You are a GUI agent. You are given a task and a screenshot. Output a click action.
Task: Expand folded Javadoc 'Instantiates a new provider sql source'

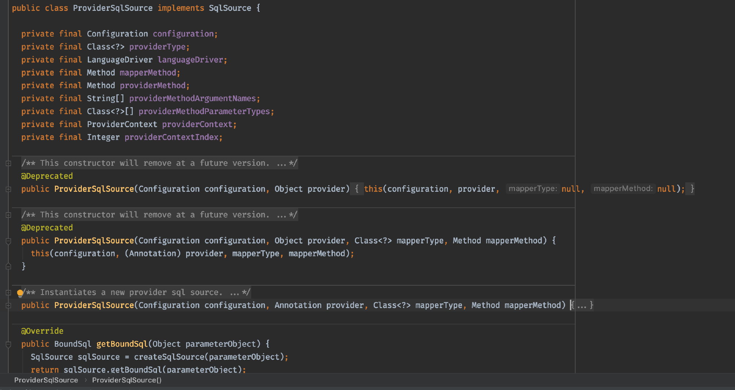8,292
